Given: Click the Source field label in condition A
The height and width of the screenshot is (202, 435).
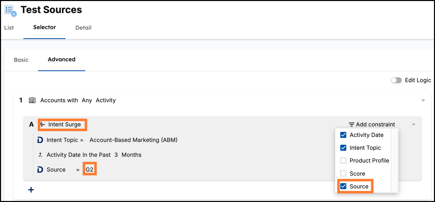Looking at the screenshot, I should 56,170.
